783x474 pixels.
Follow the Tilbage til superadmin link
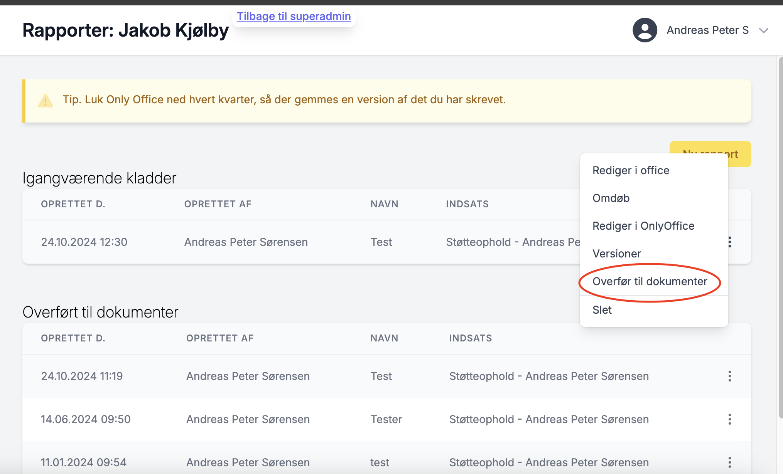(294, 16)
